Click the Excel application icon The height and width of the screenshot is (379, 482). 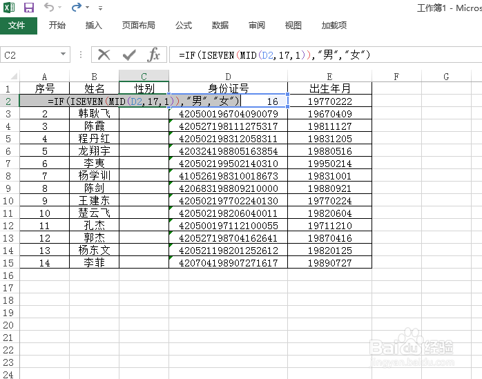tap(9, 7)
